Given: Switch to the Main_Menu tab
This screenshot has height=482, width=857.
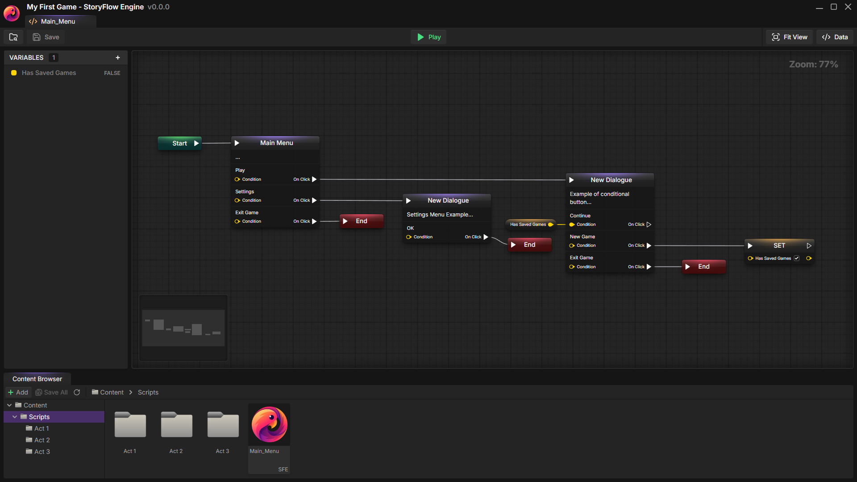Looking at the screenshot, I should 57,21.
